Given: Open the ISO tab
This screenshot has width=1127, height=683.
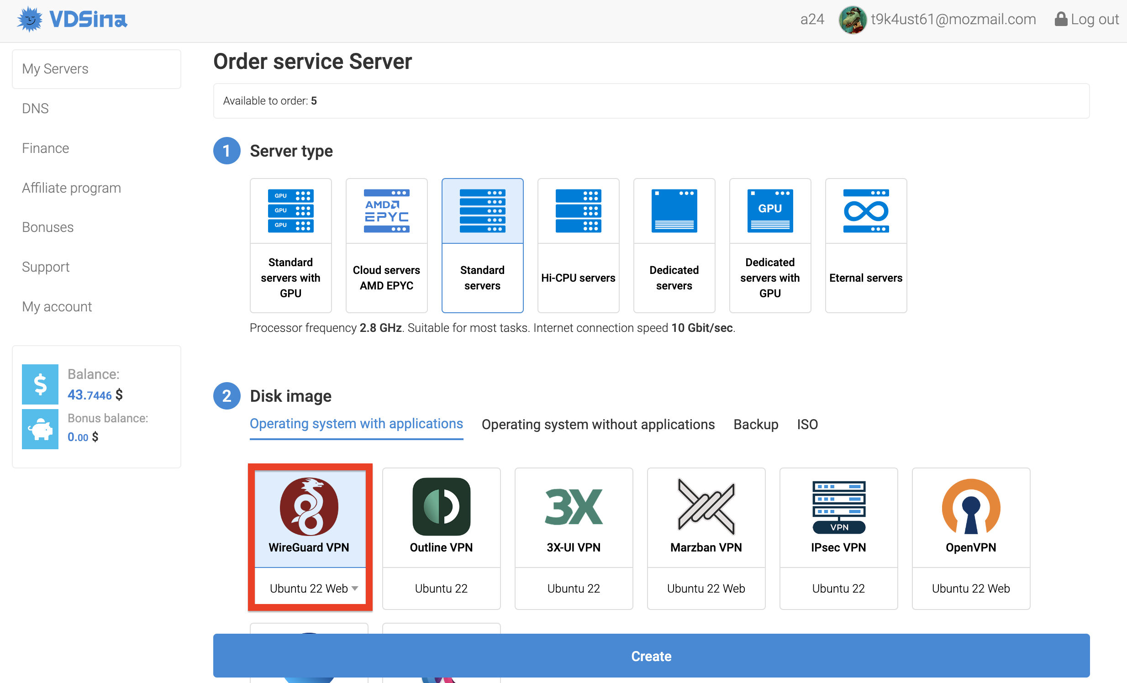Looking at the screenshot, I should pyautogui.click(x=807, y=425).
